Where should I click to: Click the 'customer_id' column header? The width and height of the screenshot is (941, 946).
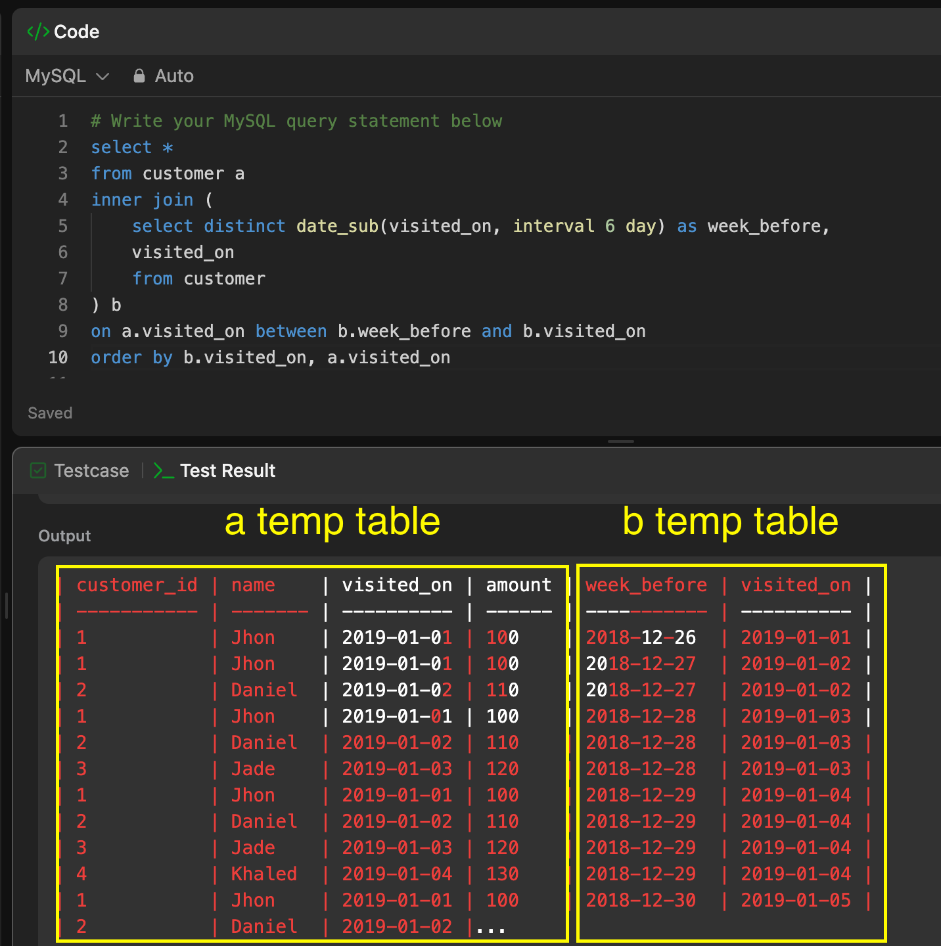(x=137, y=585)
